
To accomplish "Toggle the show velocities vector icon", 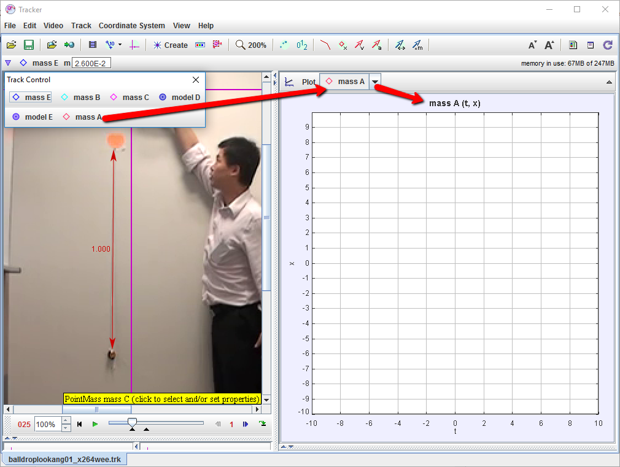I will (x=360, y=45).
